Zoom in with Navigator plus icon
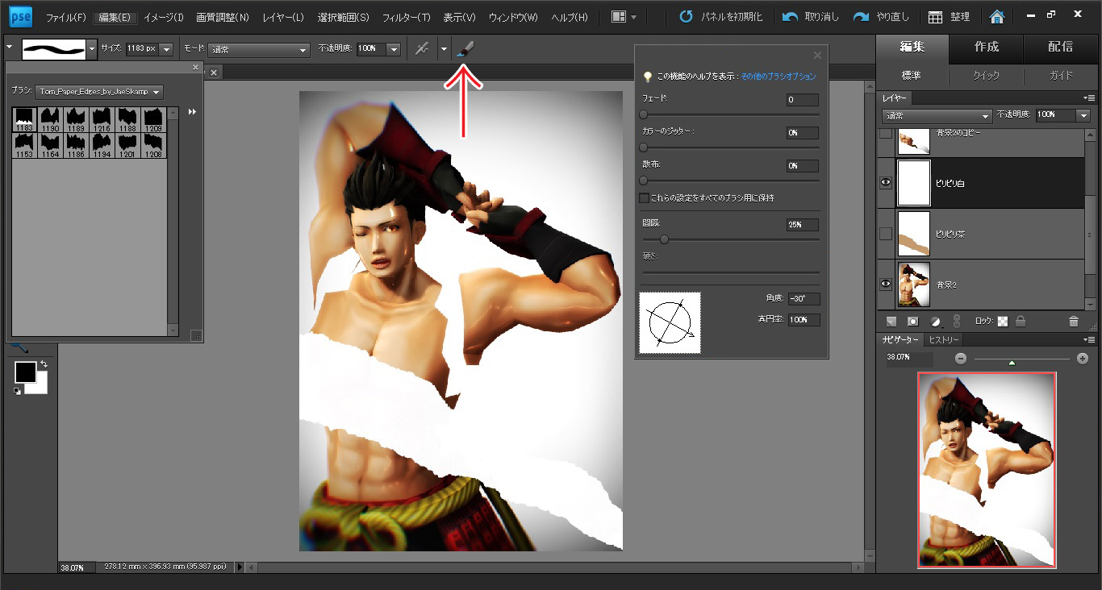The height and width of the screenshot is (590, 1102). tap(1083, 359)
